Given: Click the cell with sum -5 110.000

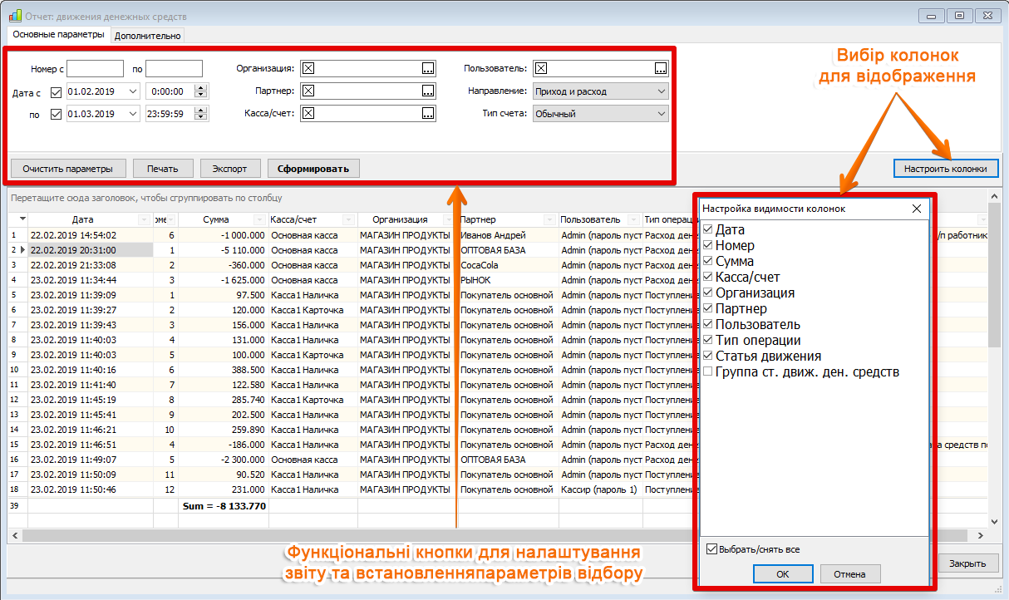Looking at the screenshot, I should click(x=223, y=250).
